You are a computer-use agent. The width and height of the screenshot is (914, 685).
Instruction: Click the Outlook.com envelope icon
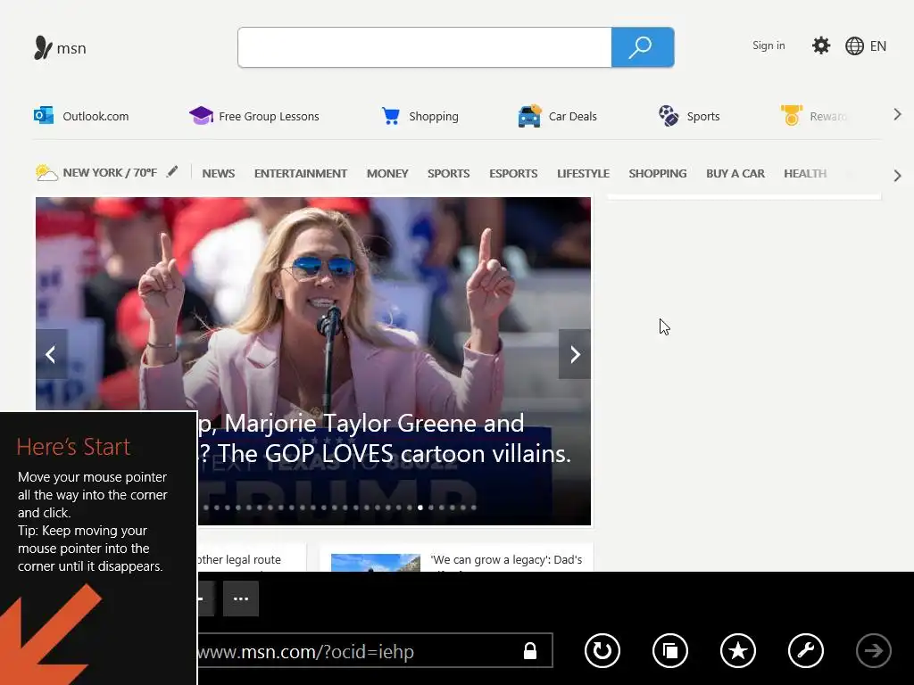(44, 115)
